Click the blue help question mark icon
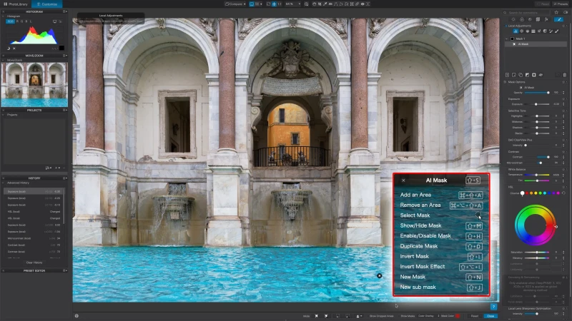Screen dimensions: 572x321 [x=493, y=307]
